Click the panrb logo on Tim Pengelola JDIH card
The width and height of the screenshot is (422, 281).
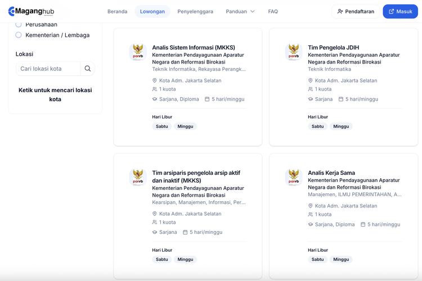[x=294, y=52]
